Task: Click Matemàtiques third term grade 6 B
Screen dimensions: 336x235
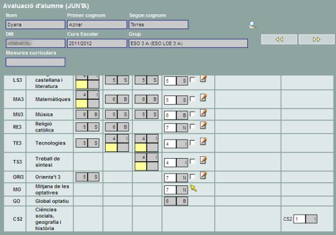Action: pos(147,99)
